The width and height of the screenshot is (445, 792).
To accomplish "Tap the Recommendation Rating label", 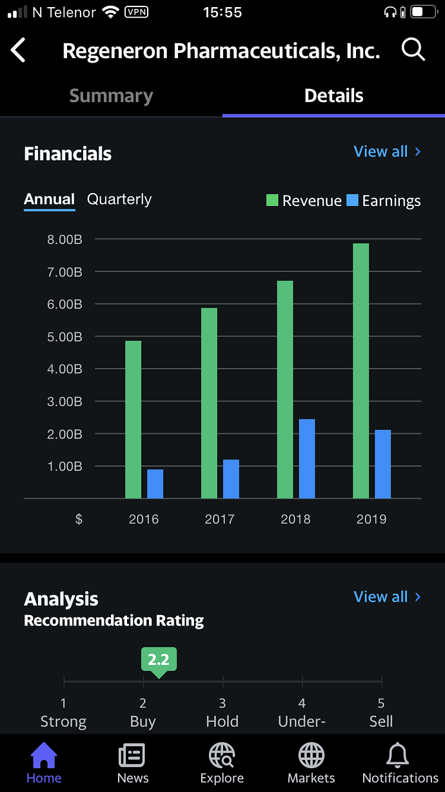I will (114, 621).
